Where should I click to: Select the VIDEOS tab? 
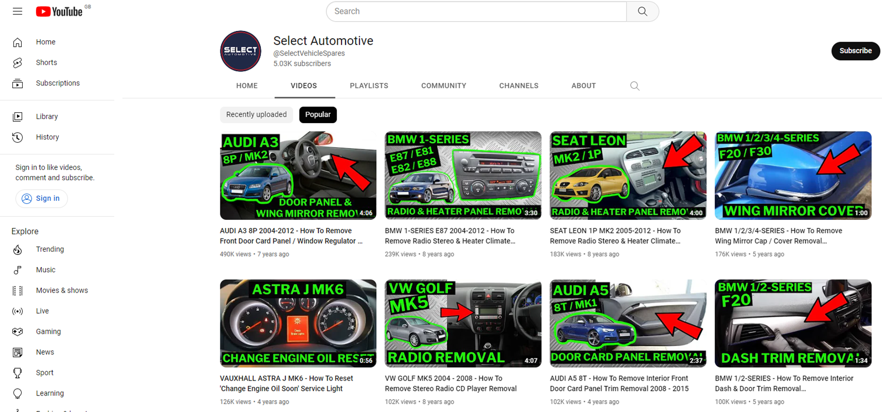(304, 86)
